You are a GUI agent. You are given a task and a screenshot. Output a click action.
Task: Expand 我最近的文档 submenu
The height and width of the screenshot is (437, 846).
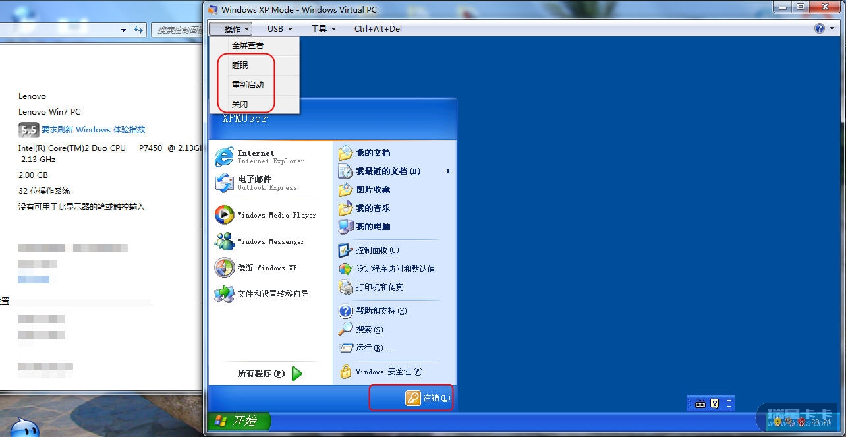pyautogui.click(x=394, y=171)
